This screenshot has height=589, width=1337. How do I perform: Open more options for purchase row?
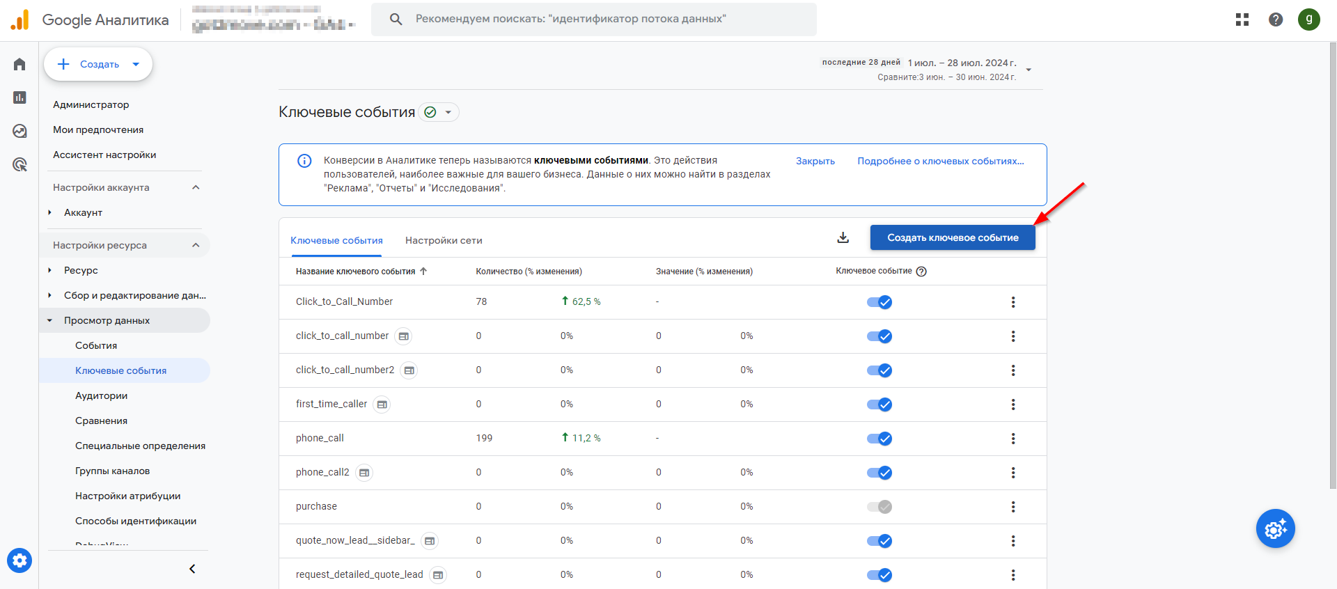point(1013,507)
